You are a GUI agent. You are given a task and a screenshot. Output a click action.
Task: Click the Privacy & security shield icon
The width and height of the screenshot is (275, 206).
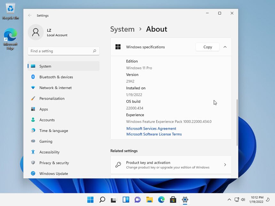click(33, 163)
